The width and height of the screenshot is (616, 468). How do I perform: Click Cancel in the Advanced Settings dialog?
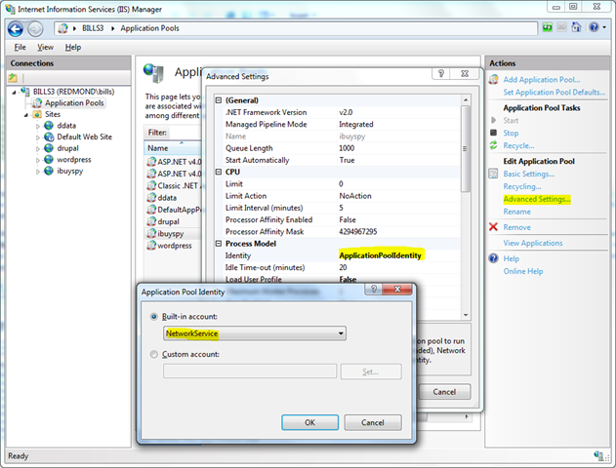click(444, 392)
